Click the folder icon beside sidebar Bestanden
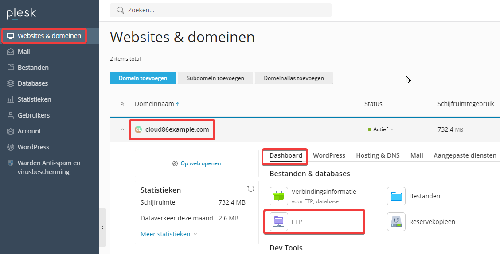The image size is (500, 254). click(11, 68)
